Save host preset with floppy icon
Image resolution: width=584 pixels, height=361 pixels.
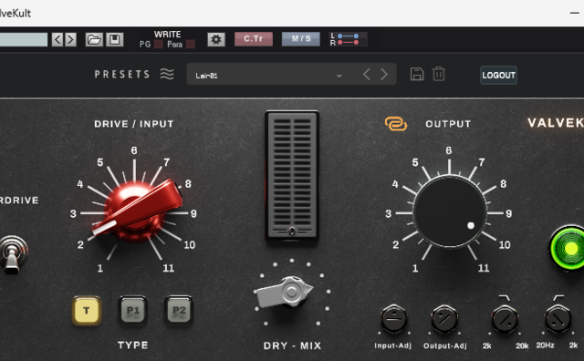115,39
